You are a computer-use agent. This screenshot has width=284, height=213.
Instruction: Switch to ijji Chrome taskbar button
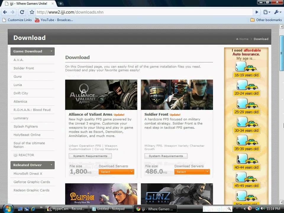coord(155,209)
